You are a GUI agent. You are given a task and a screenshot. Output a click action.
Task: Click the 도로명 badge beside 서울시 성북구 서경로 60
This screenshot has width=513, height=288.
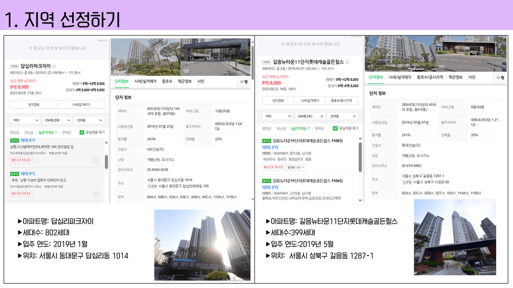tap(407, 182)
